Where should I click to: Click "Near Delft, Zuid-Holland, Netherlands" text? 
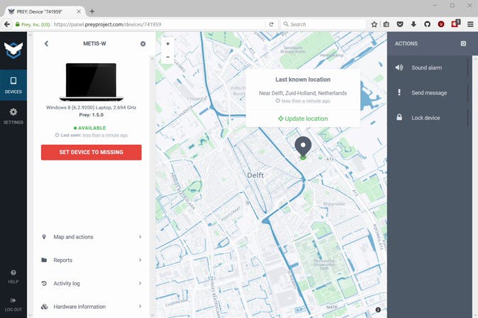click(303, 93)
